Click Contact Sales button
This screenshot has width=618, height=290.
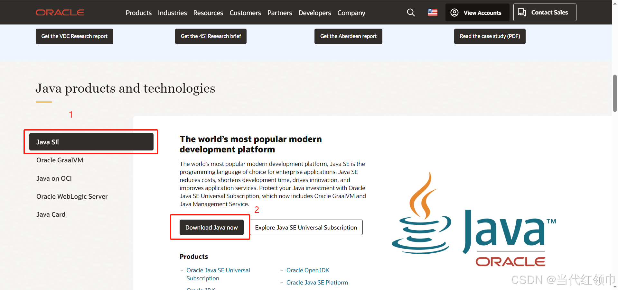coord(545,13)
